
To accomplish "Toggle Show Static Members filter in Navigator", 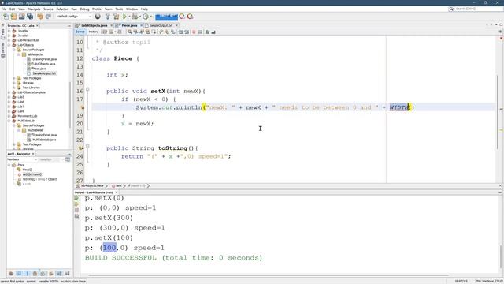I will [x=28, y=274].
